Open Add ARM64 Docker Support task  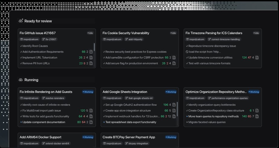40,137
